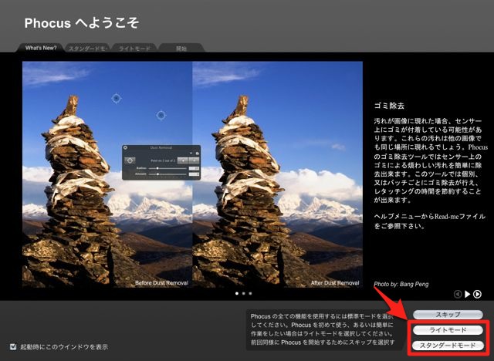Click the スキップ button
The width and height of the screenshot is (494, 361).
[448, 315]
